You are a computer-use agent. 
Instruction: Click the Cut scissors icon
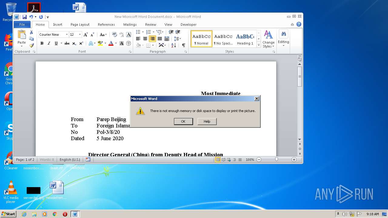[x=31, y=32]
